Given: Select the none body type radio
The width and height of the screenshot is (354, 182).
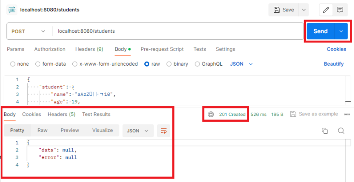Looking at the screenshot, I should (13, 64).
